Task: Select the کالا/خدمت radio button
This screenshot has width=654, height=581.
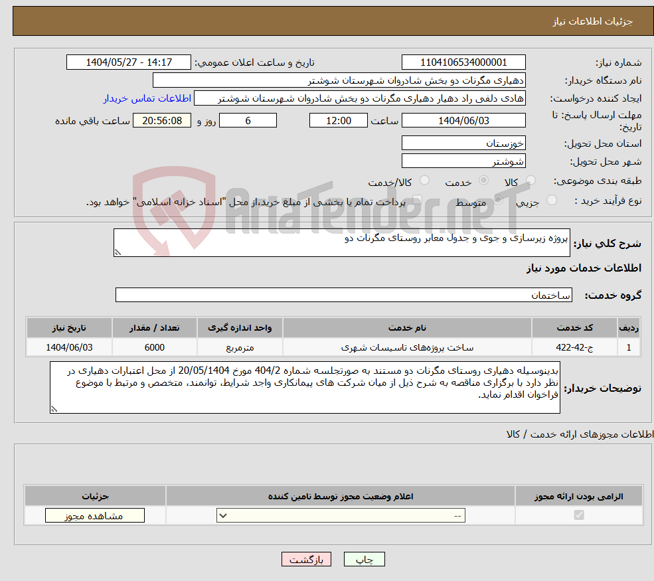Action: 424,180
